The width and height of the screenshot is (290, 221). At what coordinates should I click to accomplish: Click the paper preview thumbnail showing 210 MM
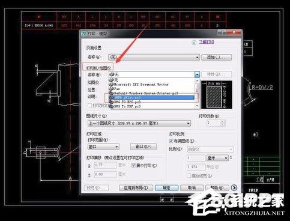(x=217, y=95)
